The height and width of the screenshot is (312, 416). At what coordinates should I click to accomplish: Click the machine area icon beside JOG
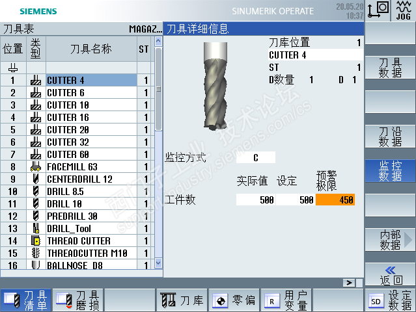[378, 10]
